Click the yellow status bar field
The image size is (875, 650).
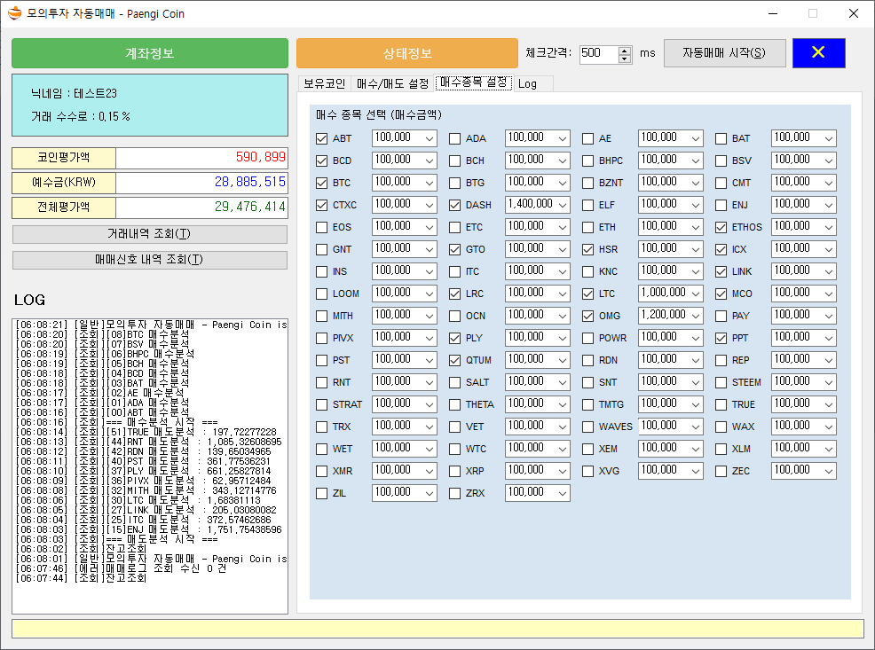click(437, 629)
